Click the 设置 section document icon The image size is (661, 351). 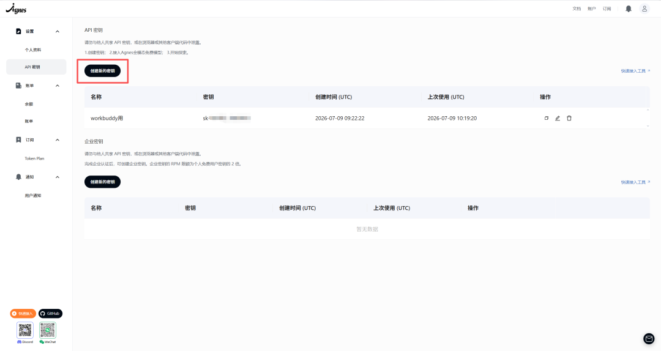18,31
